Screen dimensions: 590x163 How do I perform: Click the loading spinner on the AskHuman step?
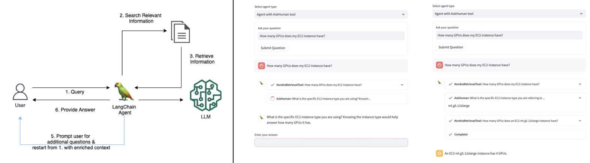coord(273,99)
